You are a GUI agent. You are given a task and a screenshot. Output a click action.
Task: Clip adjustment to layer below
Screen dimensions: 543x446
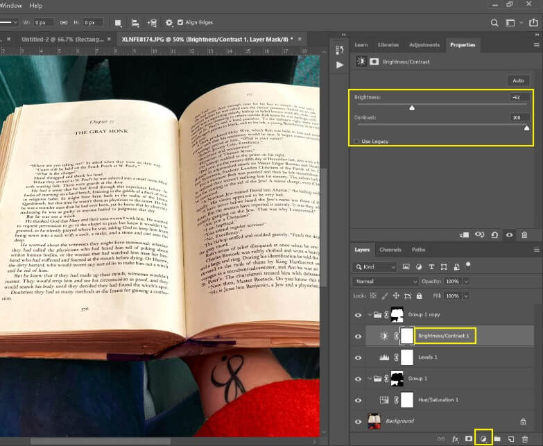pos(464,235)
